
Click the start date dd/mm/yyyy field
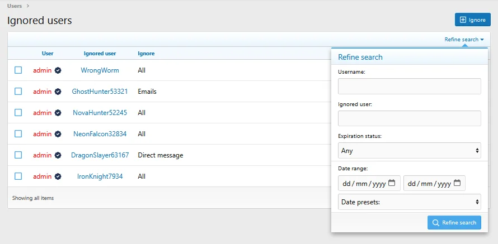(369, 183)
